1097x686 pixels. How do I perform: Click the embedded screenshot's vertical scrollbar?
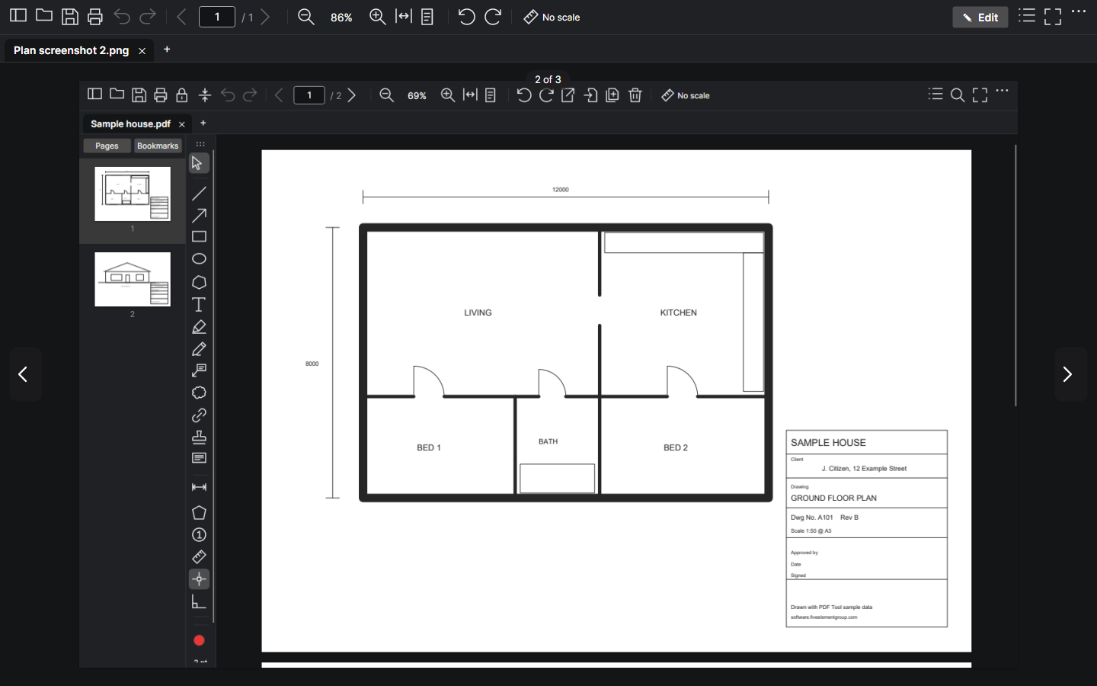pos(1015,276)
